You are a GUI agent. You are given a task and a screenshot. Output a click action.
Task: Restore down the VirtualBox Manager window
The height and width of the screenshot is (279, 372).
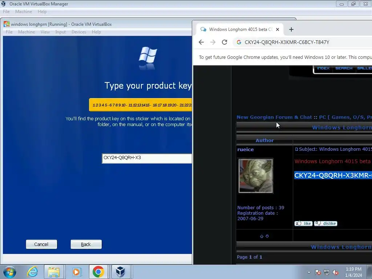[x=353, y=4]
